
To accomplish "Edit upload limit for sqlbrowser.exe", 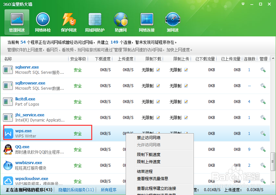I will coord(186,86).
